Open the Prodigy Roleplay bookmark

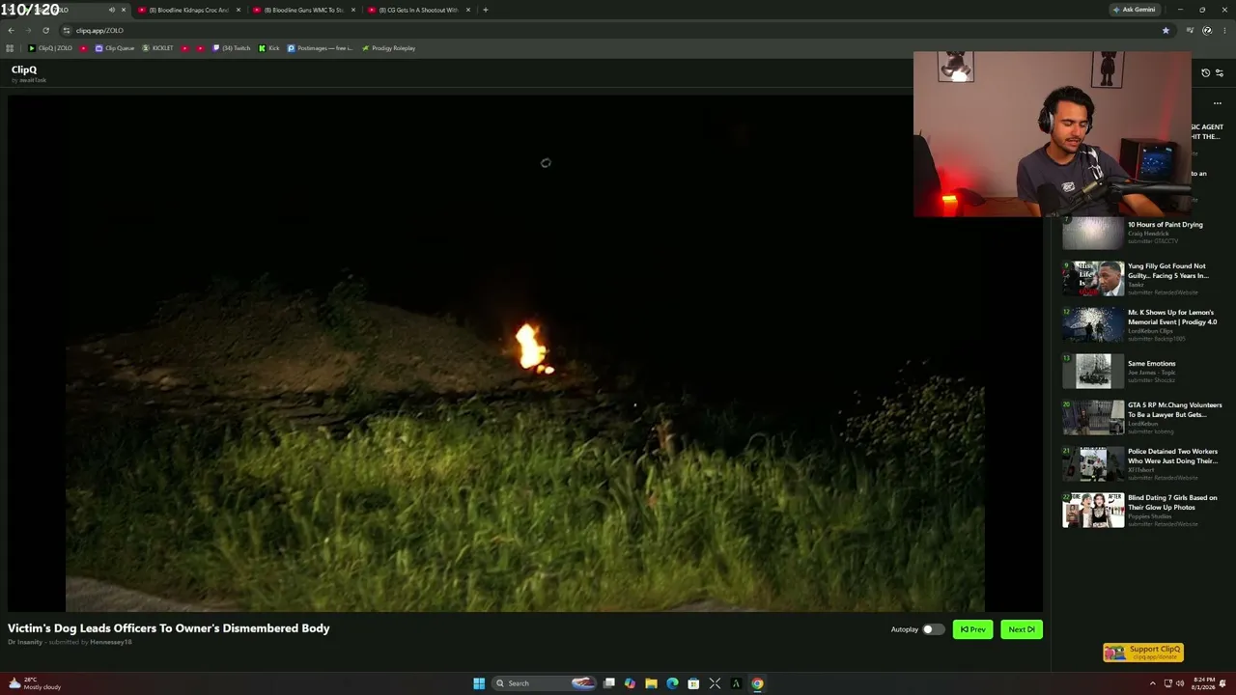click(x=389, y=48)
